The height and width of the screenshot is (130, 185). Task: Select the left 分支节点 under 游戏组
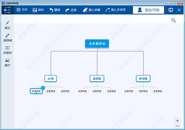82,91
